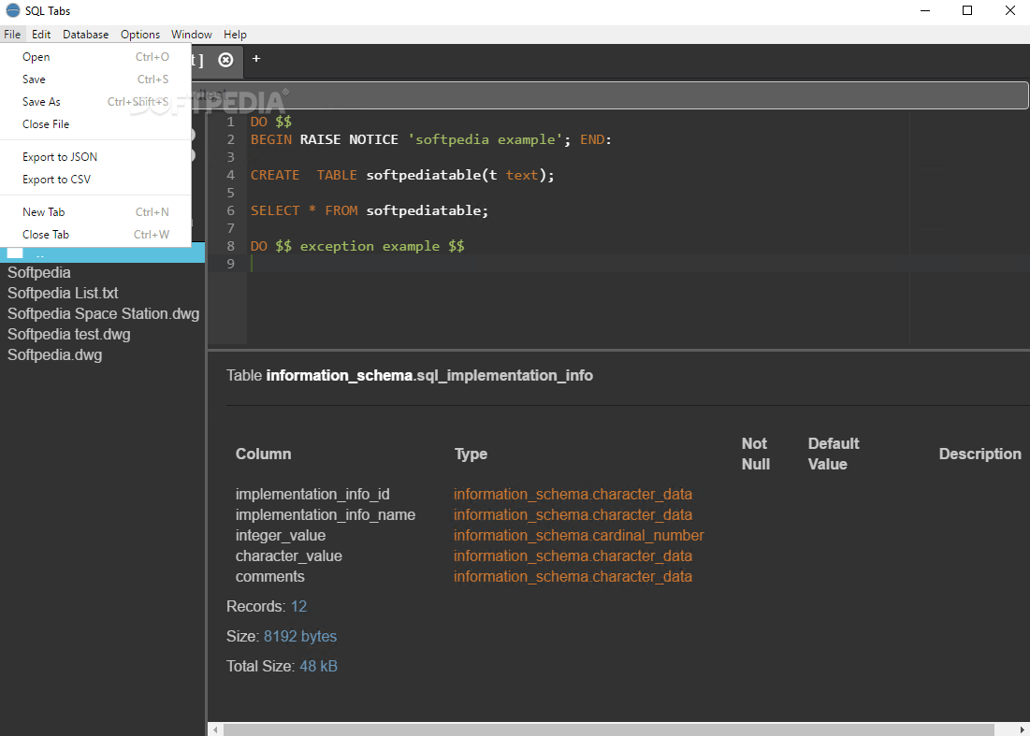Click type link for comments column
This screenshot has height=736, width=1030.
click(573, 576)
